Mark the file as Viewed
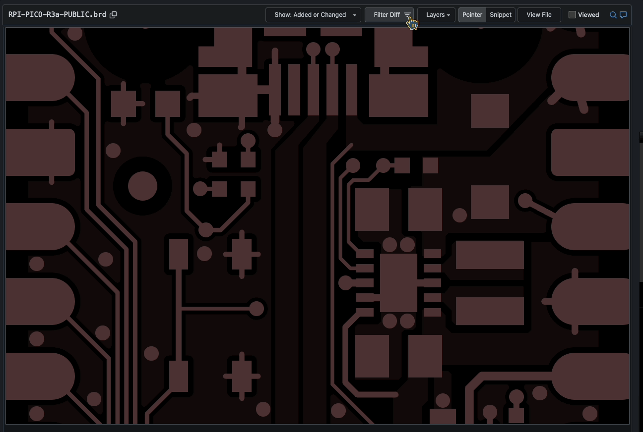 click(572, 14)
